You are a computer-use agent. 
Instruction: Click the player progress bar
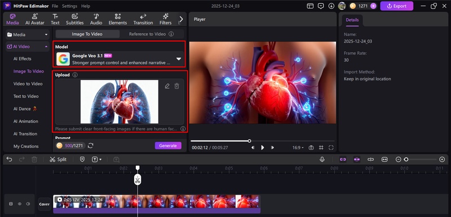[x=262, y=141]
